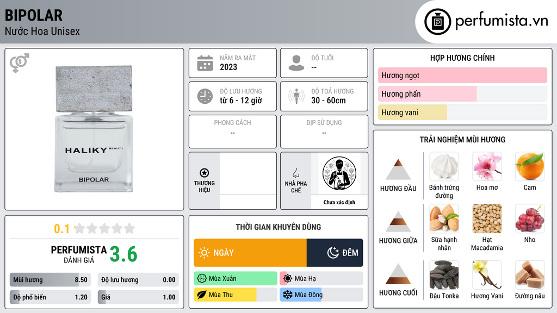The width and height of the screenshot is (557, 313).
Task: Click the Hương ngọt accord bar
Action: coord(462,75)
